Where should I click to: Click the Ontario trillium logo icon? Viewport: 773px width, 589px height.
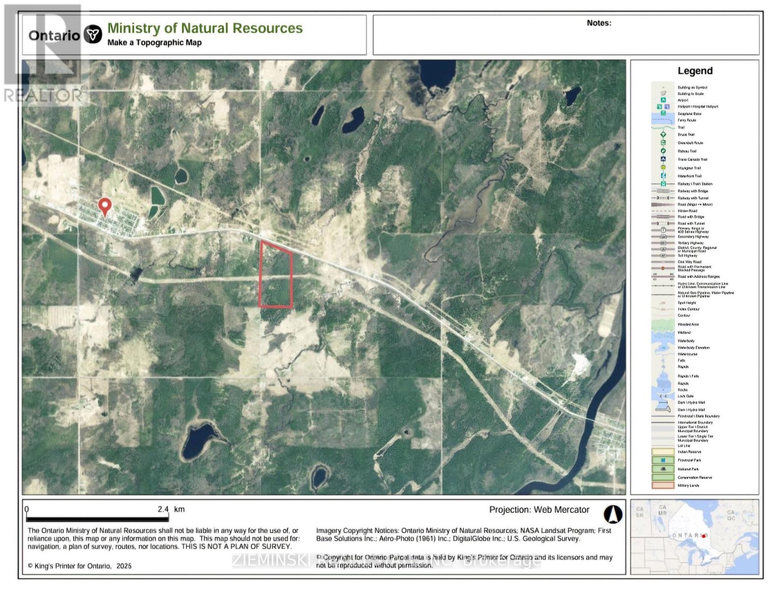pyautogui.click(x=92, y=35)
